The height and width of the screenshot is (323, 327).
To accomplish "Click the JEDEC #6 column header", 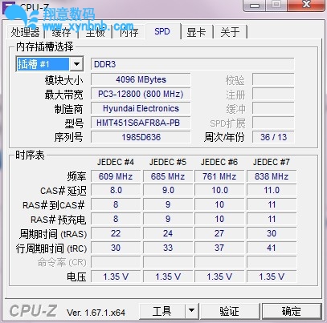I will 219,162.
